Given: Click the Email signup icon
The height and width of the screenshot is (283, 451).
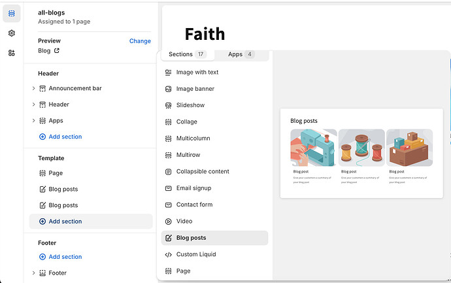Looking at the screenshot, I should [x=168, y=188].
